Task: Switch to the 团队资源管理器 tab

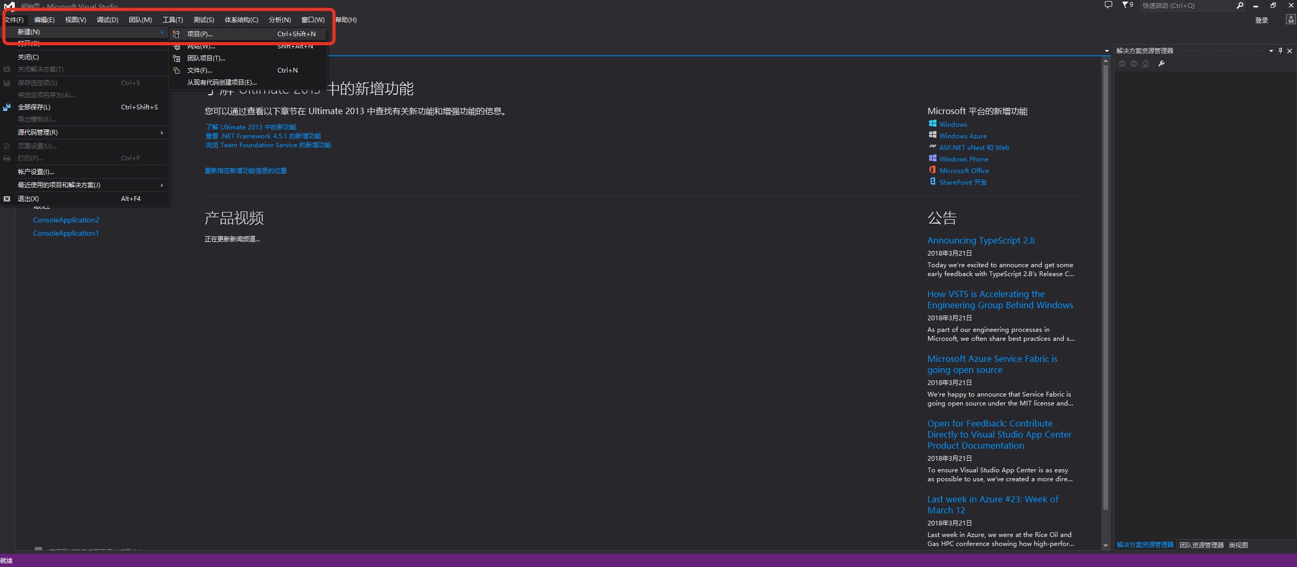Action: (1202, 545)
